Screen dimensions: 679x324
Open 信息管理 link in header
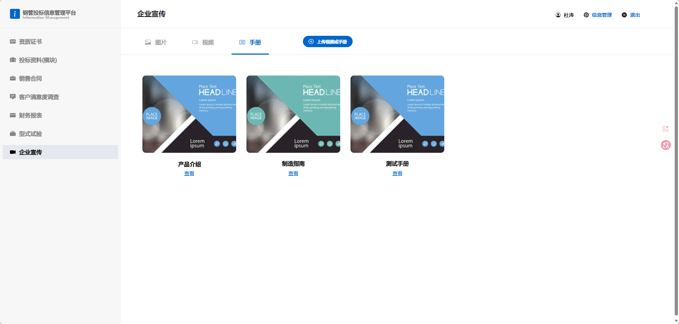tap(602, 15)
